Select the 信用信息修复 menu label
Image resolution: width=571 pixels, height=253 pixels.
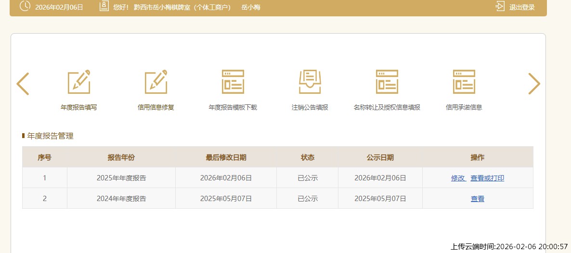pyautogui.click(x=156, y=107)
